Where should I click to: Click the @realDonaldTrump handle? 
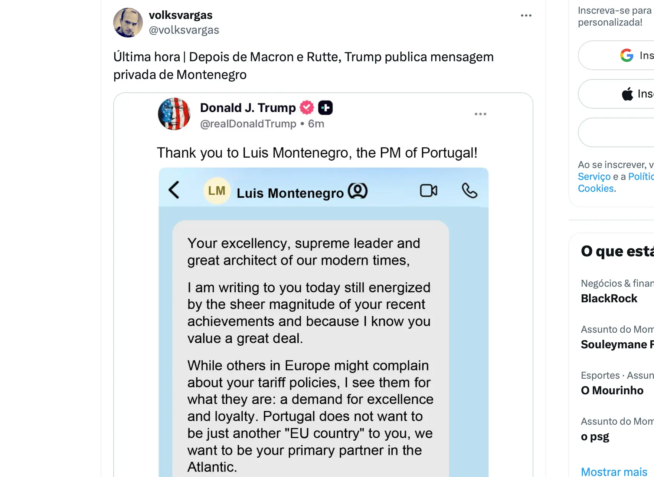click(x=249, y=124)
